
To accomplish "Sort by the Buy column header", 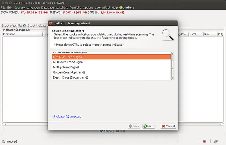I will (x=210, y=34).
